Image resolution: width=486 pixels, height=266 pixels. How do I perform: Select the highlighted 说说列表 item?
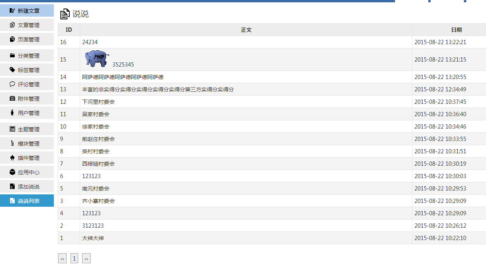click(x=28, y=201)
